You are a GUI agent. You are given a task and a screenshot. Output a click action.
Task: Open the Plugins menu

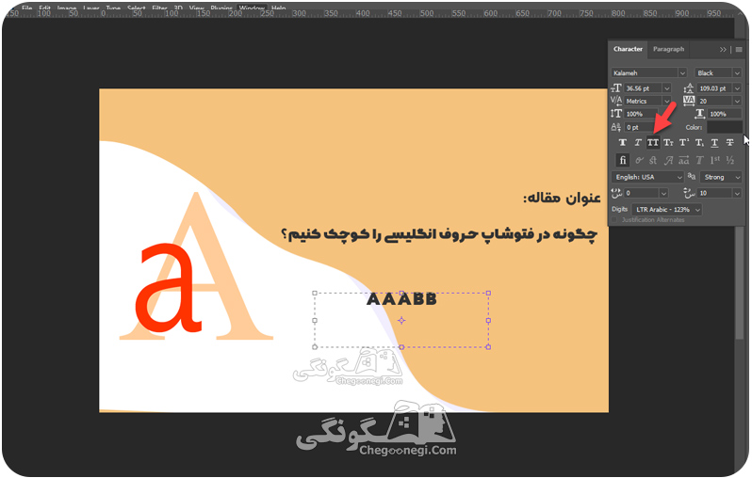click(x=221, y=8)
